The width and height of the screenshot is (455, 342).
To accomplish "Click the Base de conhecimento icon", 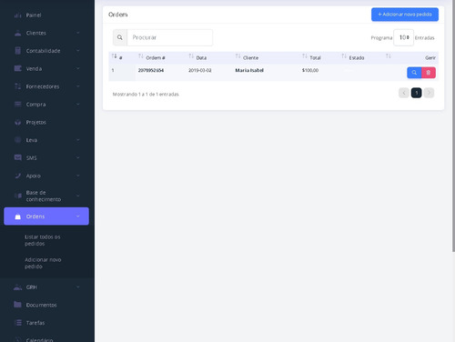I will (x=18, y=196).
